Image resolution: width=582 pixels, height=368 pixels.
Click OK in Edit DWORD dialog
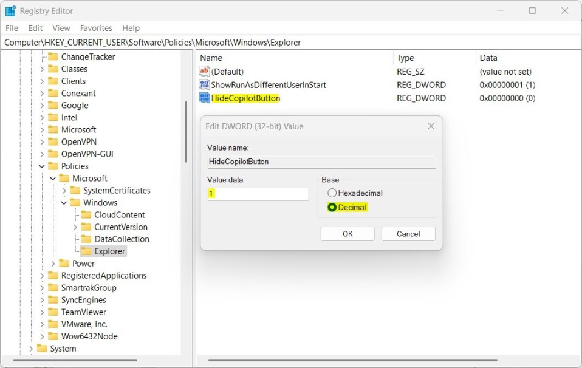347,234
